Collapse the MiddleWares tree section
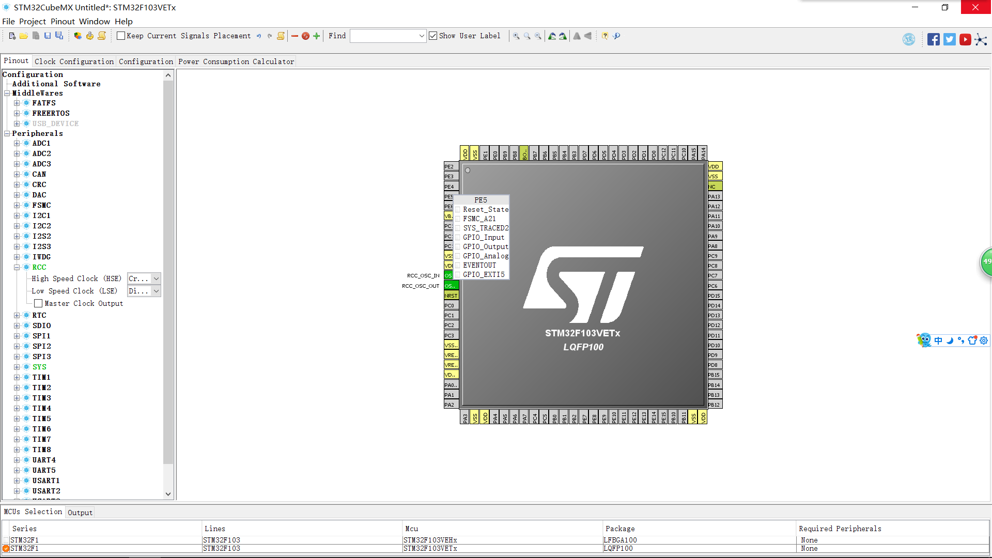Screen dimensions: 992x558 click(7, 93)
